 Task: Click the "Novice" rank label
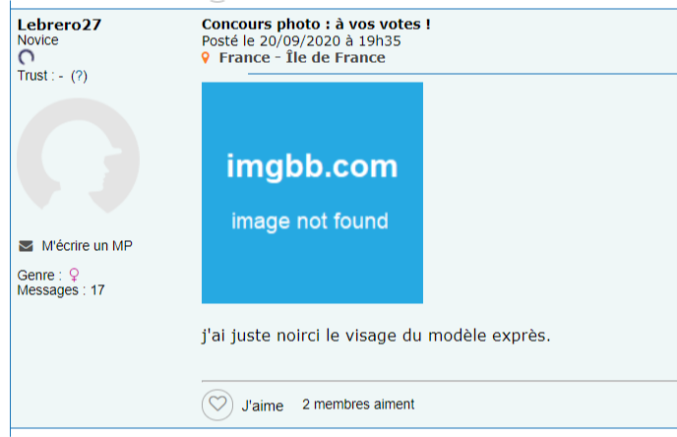37,40
